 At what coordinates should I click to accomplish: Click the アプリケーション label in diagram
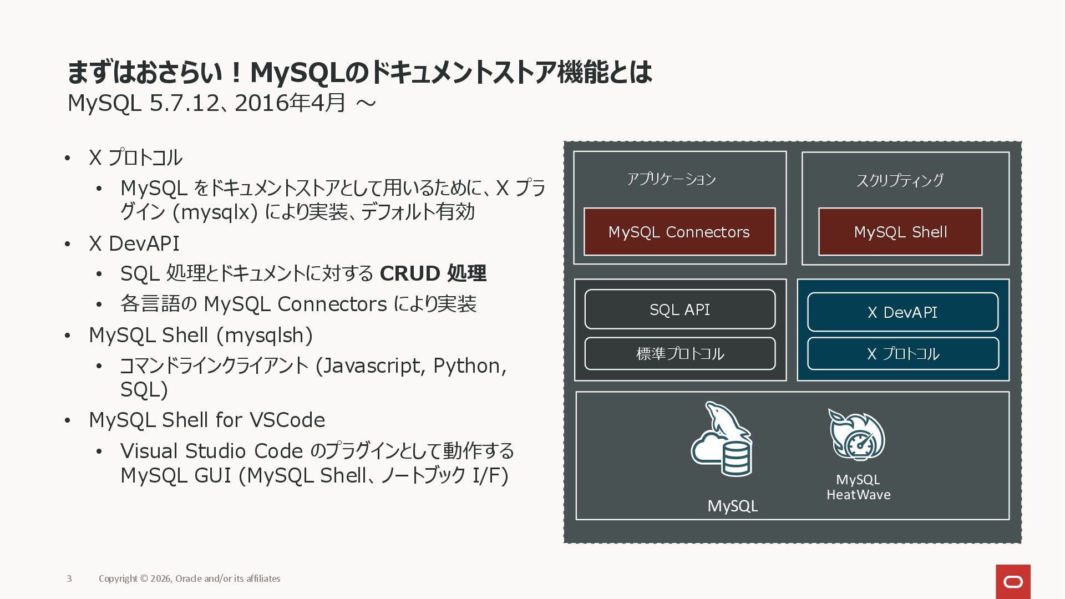(671, 179)
